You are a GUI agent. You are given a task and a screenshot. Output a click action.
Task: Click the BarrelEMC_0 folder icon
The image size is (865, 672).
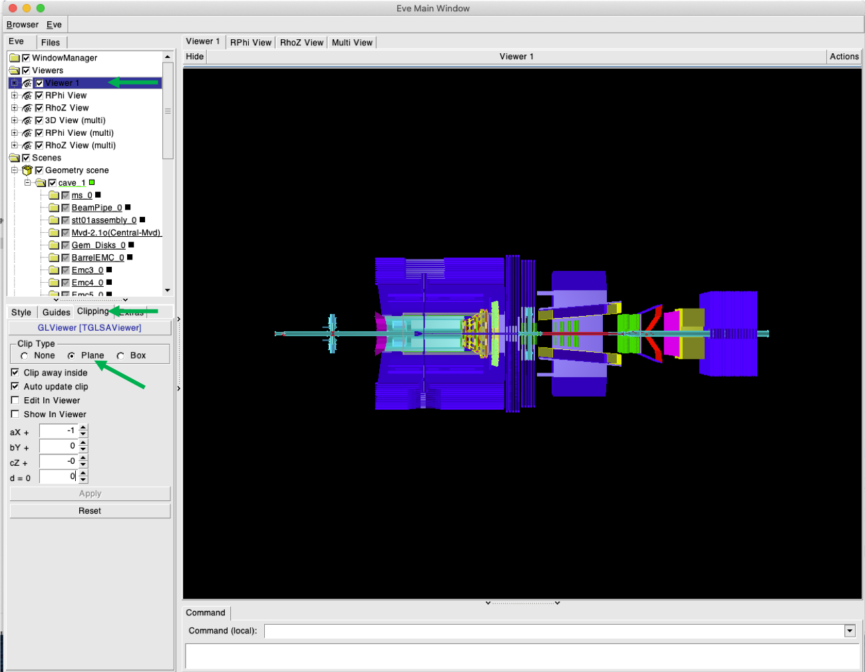coord(54,257)
